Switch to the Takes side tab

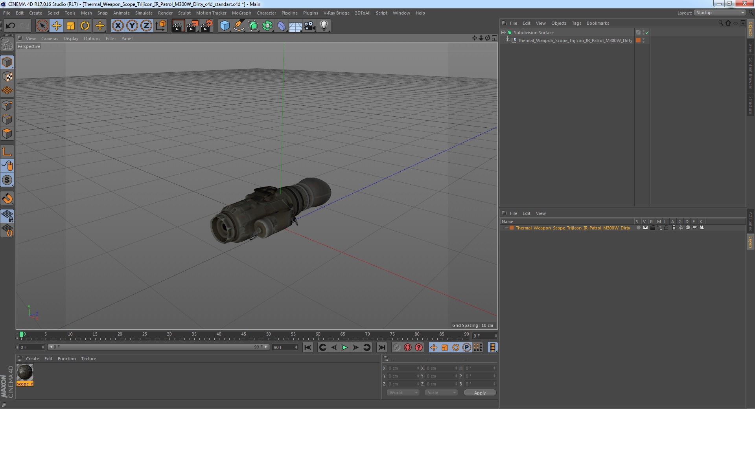point(751,47)
